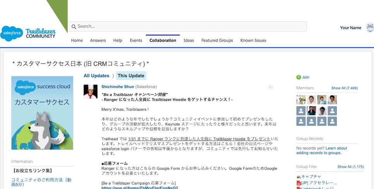Viewport: 374px width, 189px height.
Task: Open the Answers tab
Action: point(98,40)
